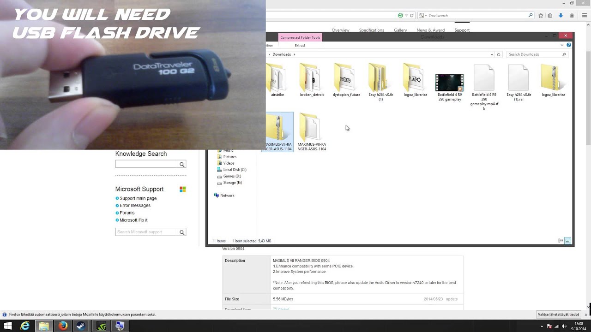Viewport: 591px width, 332px height.
Task: Go to the Firefox home page icon
Action: coord(572,15)
